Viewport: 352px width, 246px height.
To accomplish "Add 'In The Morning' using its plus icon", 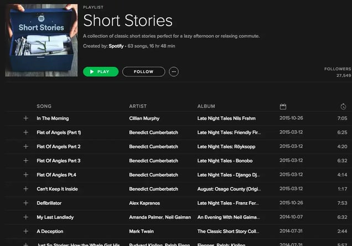I will (x=25, y=118).
